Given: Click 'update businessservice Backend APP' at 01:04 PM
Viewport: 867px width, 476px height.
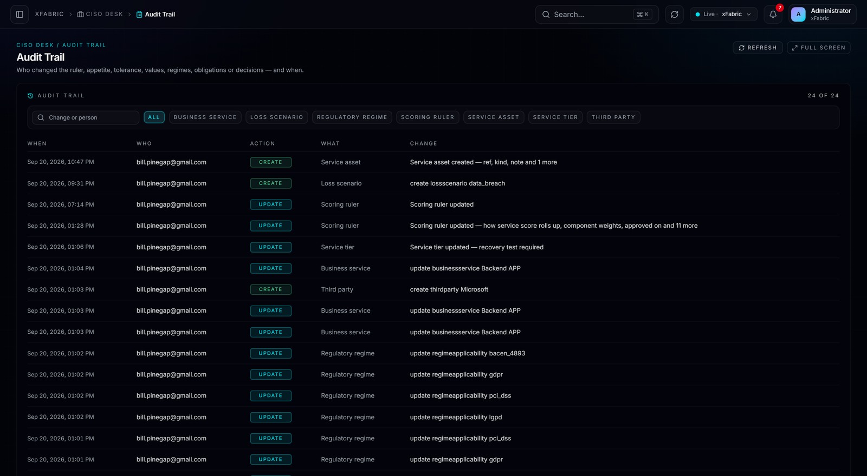Looking at the screenshot, I should pos(465,268).
